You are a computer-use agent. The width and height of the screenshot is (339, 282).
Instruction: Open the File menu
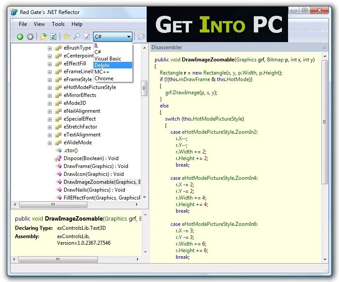tap(23, 24)
